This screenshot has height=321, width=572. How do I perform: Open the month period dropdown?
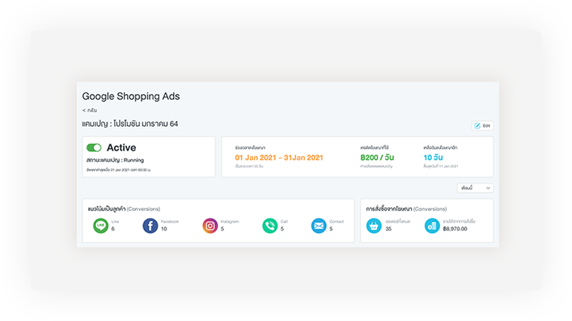pyautogui.click(x=475, y=188)
